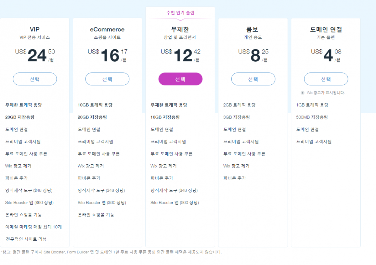This screenshot has width=376, height=265.
Task: Pick the 도메인 연결 plan 선택 button
Action: 326,79
